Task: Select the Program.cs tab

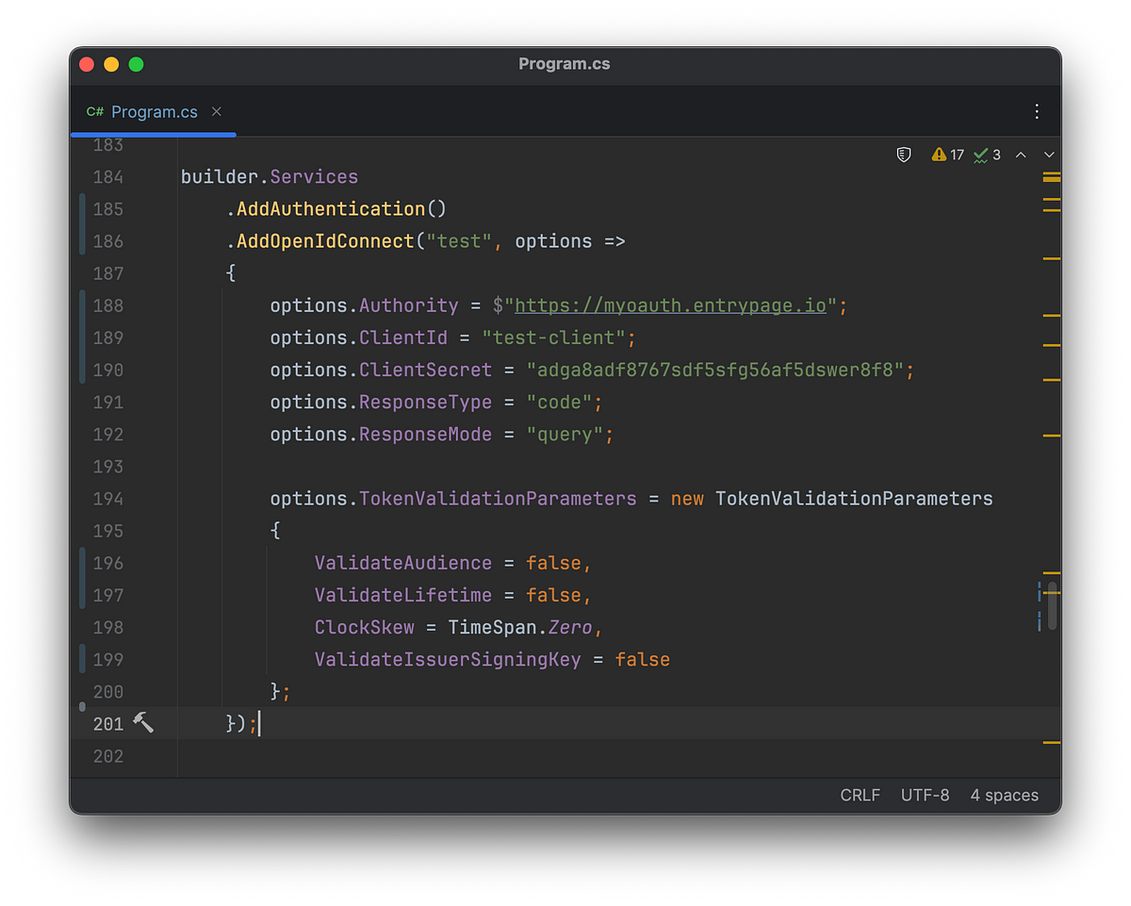Action: tap(154, 111)
